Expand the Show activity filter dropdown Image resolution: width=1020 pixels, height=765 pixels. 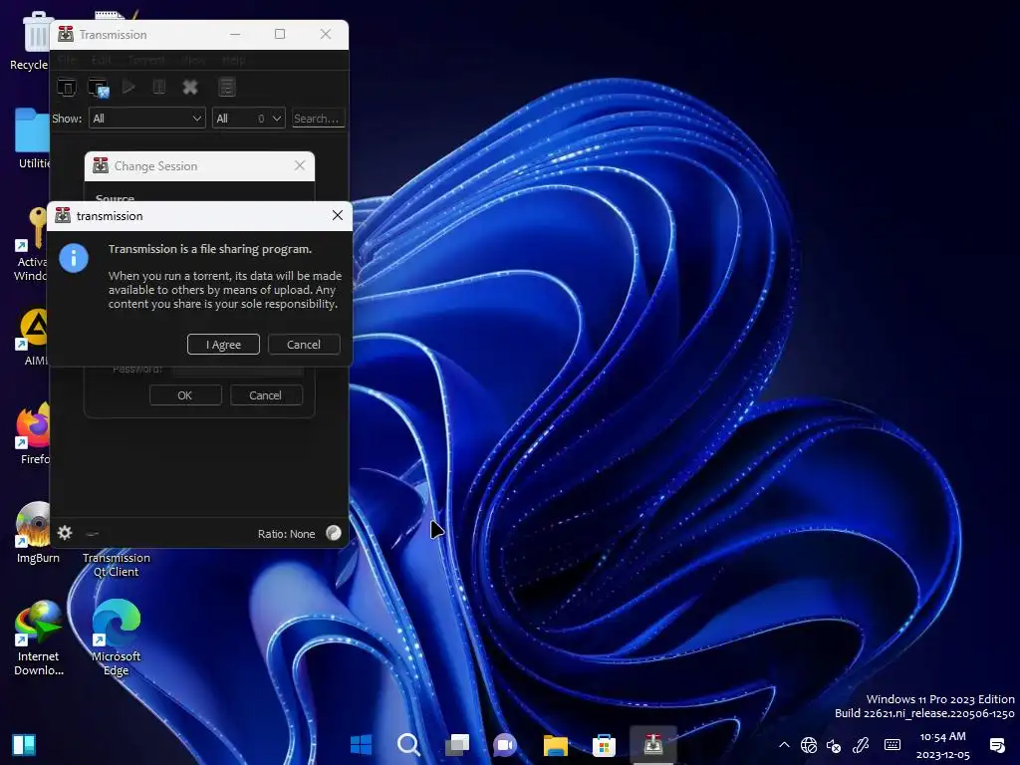pos(147,118)
